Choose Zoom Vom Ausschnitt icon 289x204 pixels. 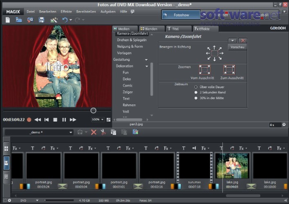click(x=204, y=69)
